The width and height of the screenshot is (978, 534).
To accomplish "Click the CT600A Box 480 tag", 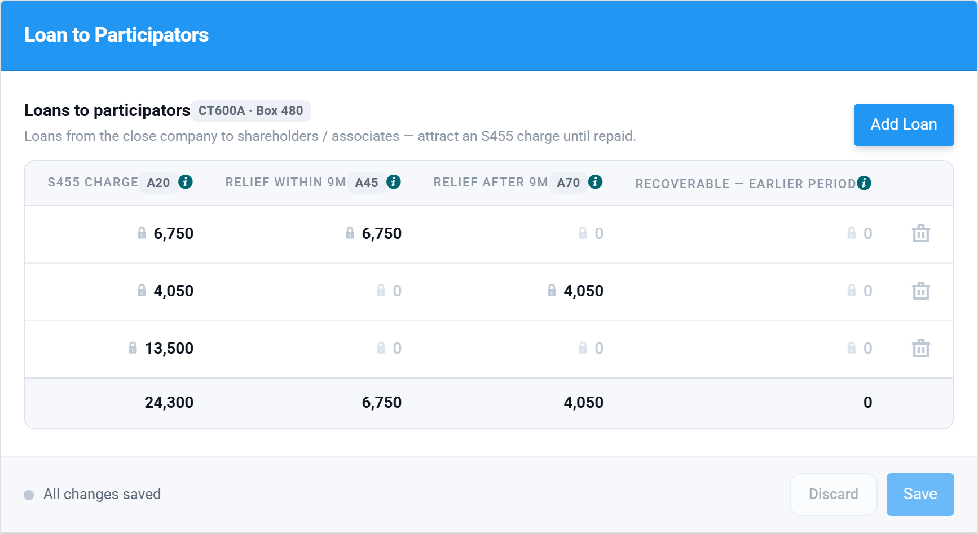I will (x=251, y=110).
